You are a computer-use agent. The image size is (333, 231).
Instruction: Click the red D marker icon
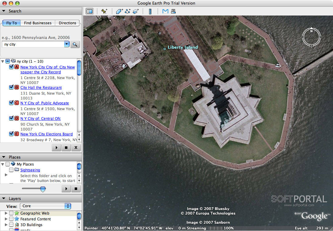(16, 118)
